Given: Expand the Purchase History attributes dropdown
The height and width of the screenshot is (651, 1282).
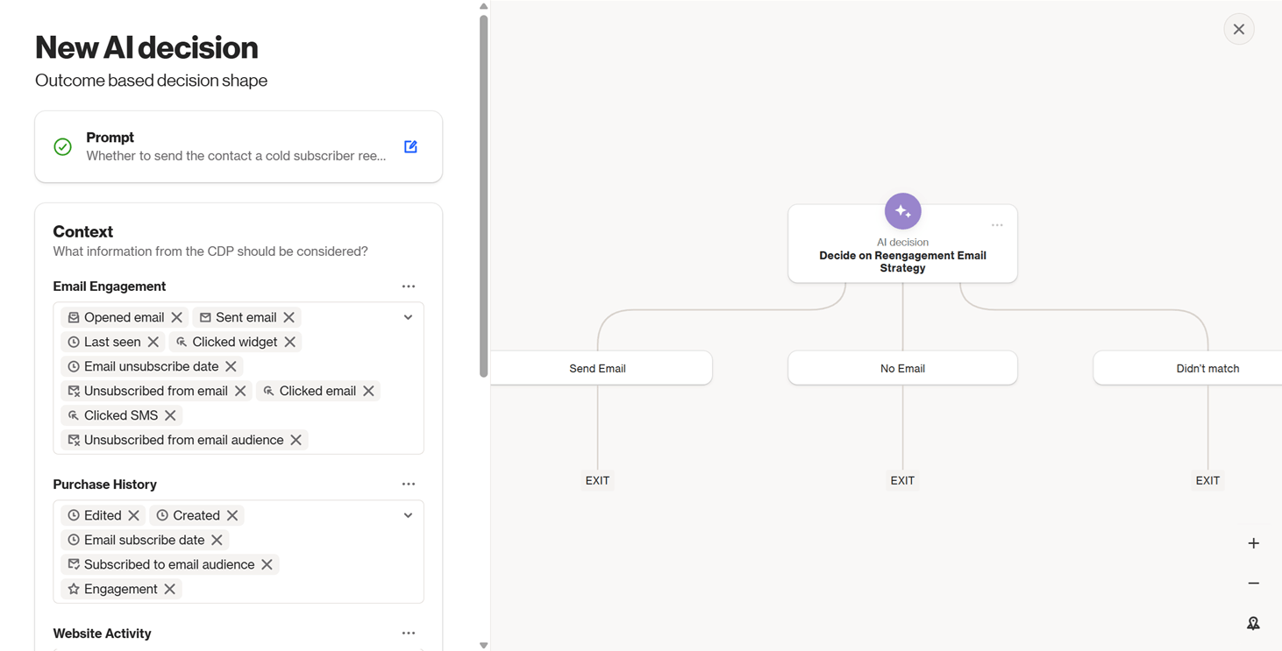Looking at the screenshot, I should [x=408, y=515].
